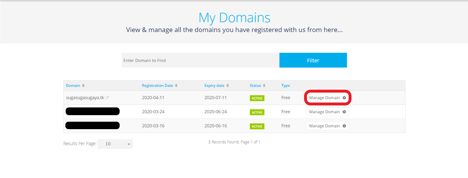Click the sort arrows beside Status
468x178 pixels.
(264, 85)
